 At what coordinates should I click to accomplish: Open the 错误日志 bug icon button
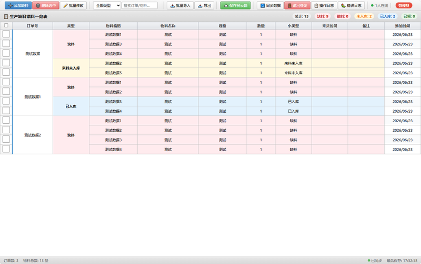pos(351,5)
